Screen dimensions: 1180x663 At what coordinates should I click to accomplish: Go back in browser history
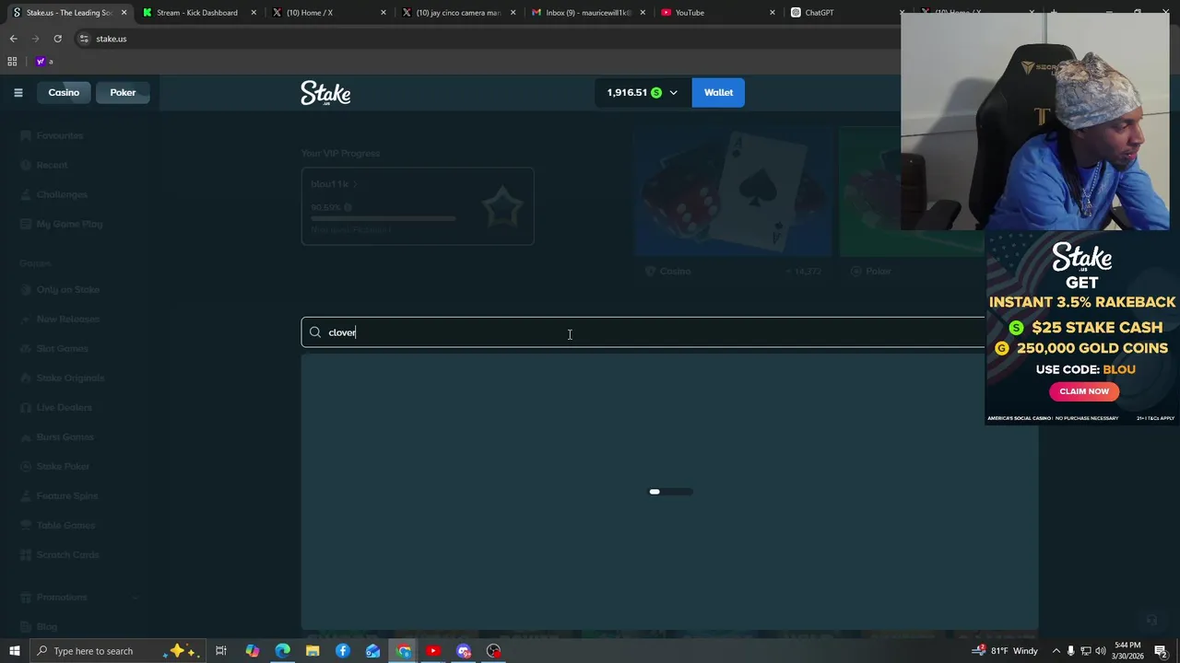click(x=13, y=39)
